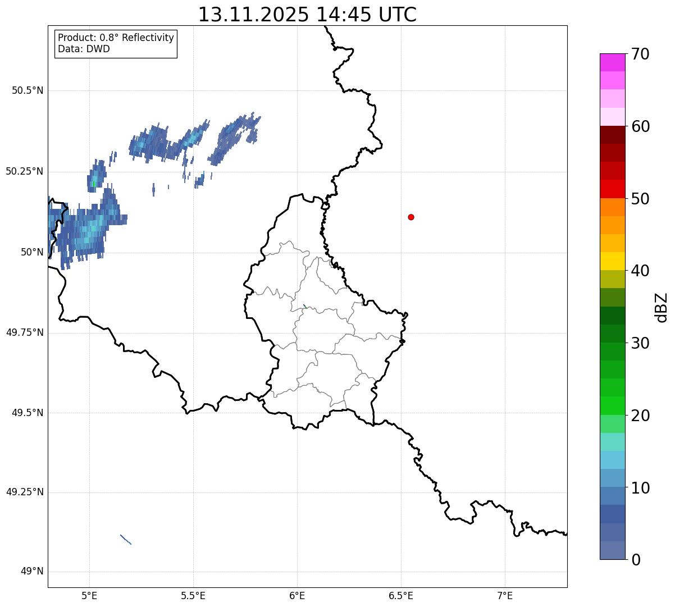The width and height of the screenshot is (675, 607).
Task: Pick the dark maroon colorbar swatch just below 60
Action: tap(612, 135)
